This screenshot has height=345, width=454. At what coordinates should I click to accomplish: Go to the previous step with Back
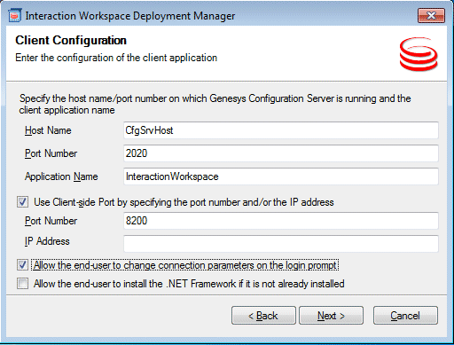click(263, 316)
